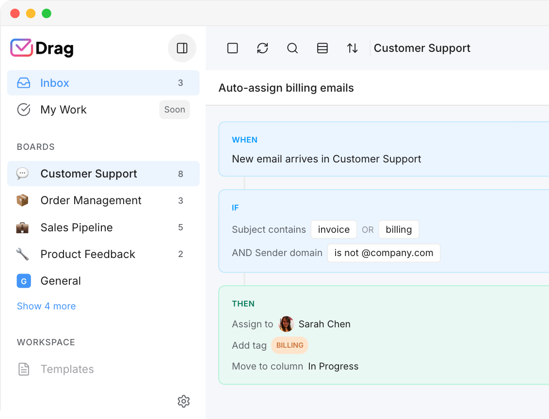Click the Move to column action text
Viewport: 549px width, 419px height.
point(268,366)
